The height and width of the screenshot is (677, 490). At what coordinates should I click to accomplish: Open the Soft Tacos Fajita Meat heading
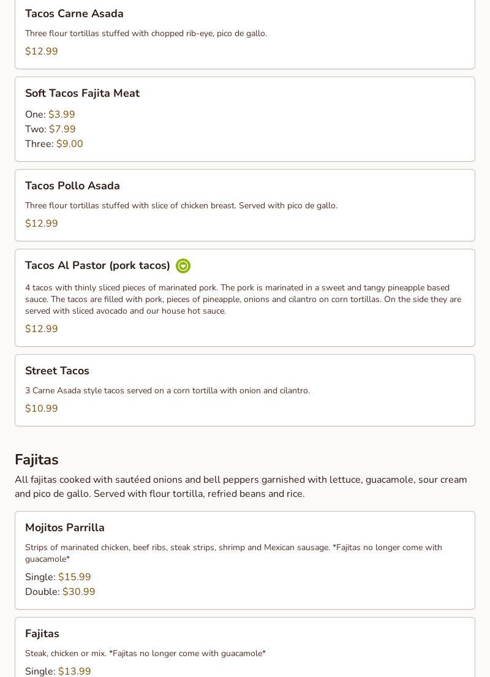82,93
